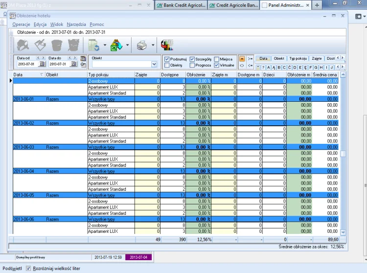This screenshot has height=273, width=367.
Task: Click the refresh report icon in toolbar
Action: pyautogui.click(x=93, y=45)
